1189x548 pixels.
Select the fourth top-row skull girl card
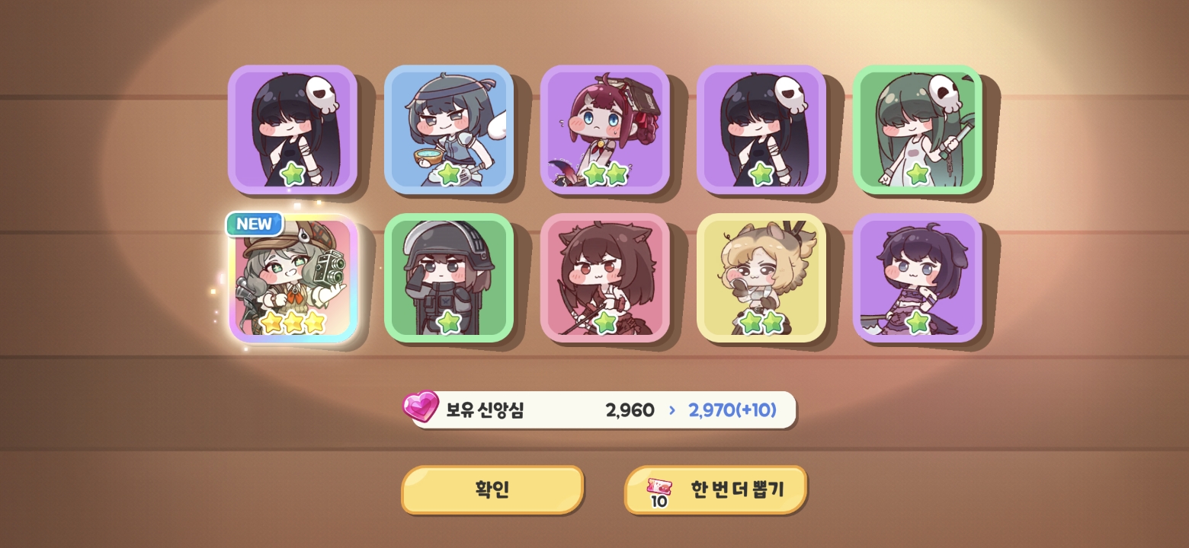click(x=761, y=129)
